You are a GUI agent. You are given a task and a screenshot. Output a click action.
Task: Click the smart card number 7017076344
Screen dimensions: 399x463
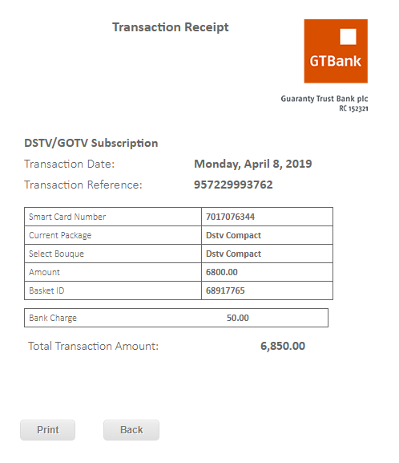tap(230, 217)
